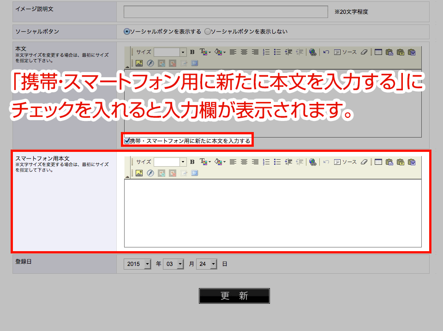Insert numbered list in 本文 editor
Viewport: 443px width, 331px height.
click(x=266, y=52)
